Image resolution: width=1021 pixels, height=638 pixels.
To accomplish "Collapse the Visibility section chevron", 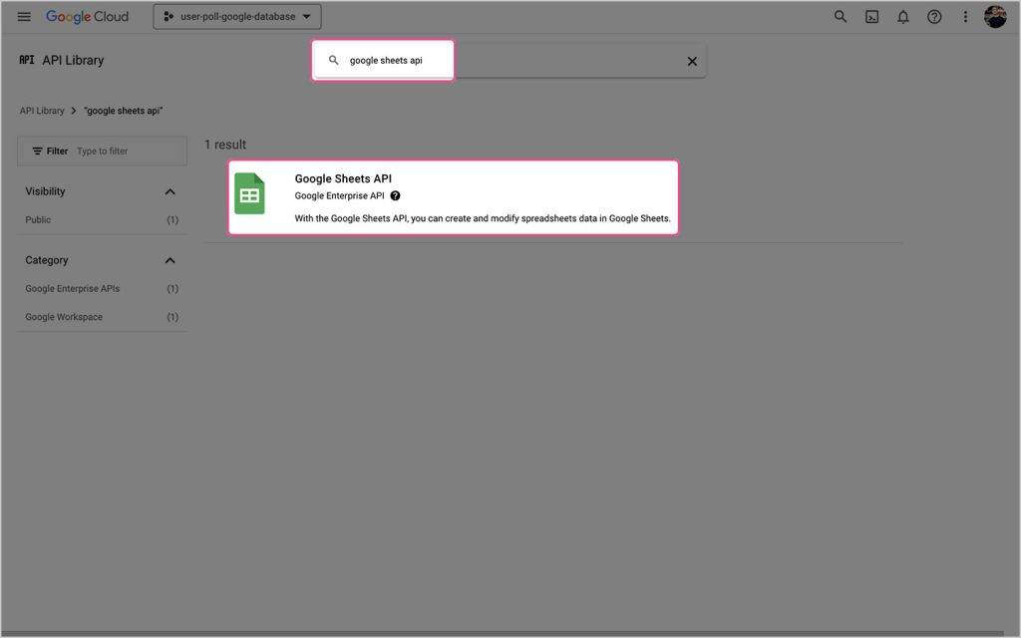I will [x=170, y=191].
